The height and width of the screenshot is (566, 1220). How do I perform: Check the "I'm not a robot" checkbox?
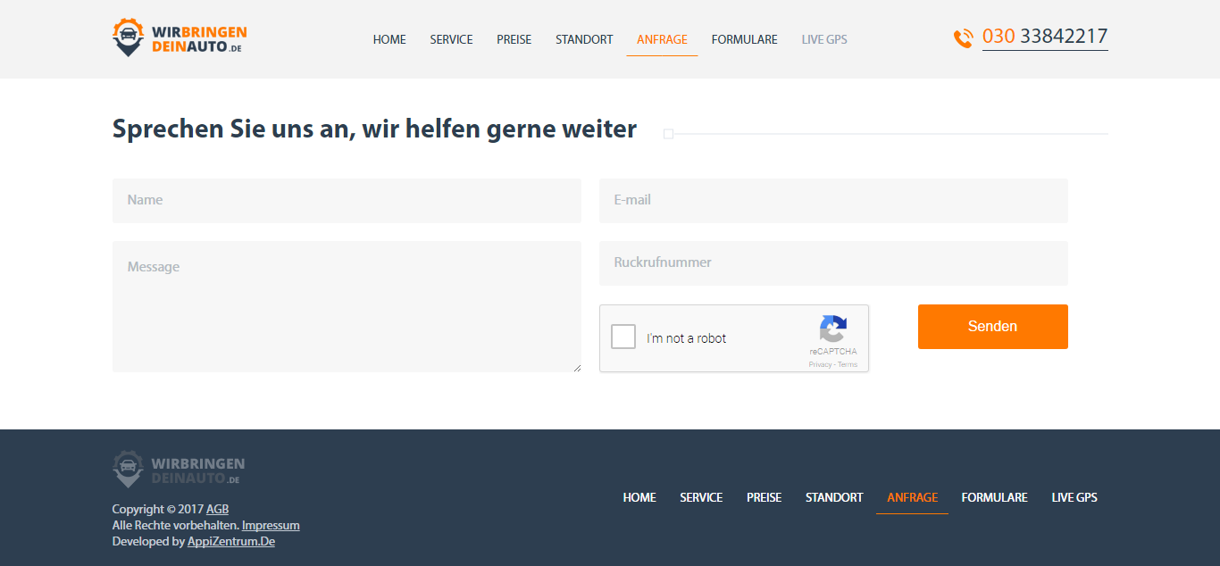[623, 337]
